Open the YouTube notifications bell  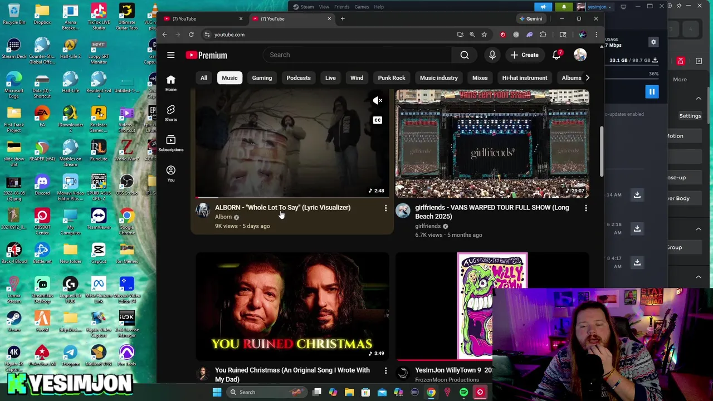click(556, 55)
